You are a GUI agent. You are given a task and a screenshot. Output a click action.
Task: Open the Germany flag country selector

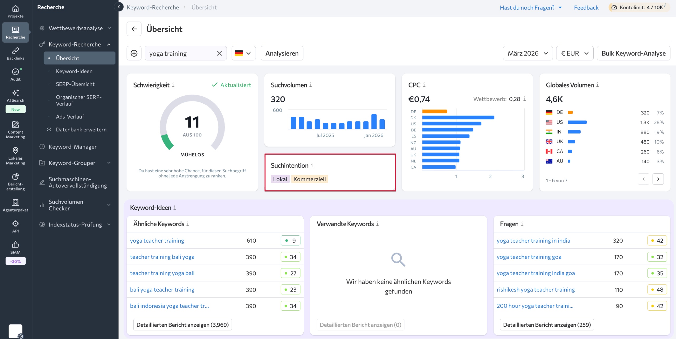[x=243, y=53]
